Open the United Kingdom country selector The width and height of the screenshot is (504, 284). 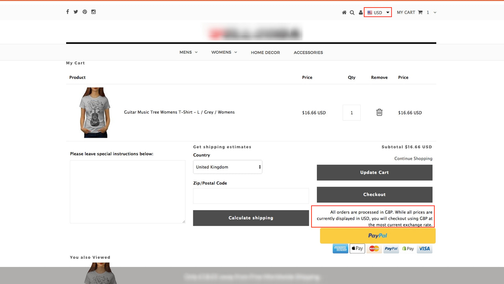(x=228, y=167)
